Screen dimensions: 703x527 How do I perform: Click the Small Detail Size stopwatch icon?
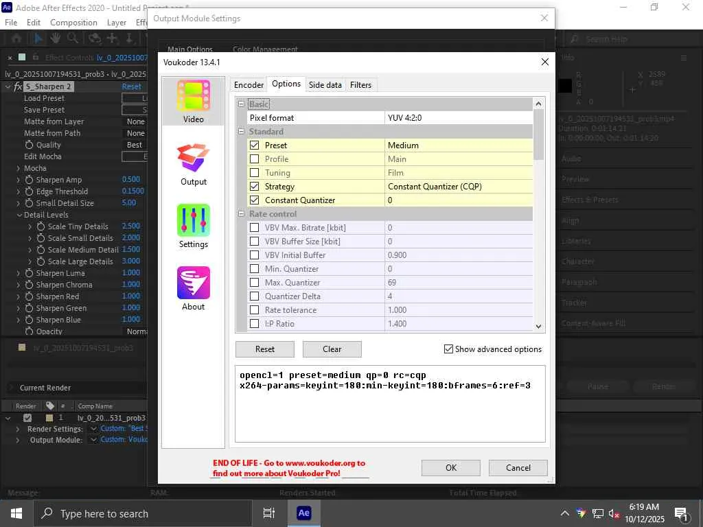click(x=29, y=203)
